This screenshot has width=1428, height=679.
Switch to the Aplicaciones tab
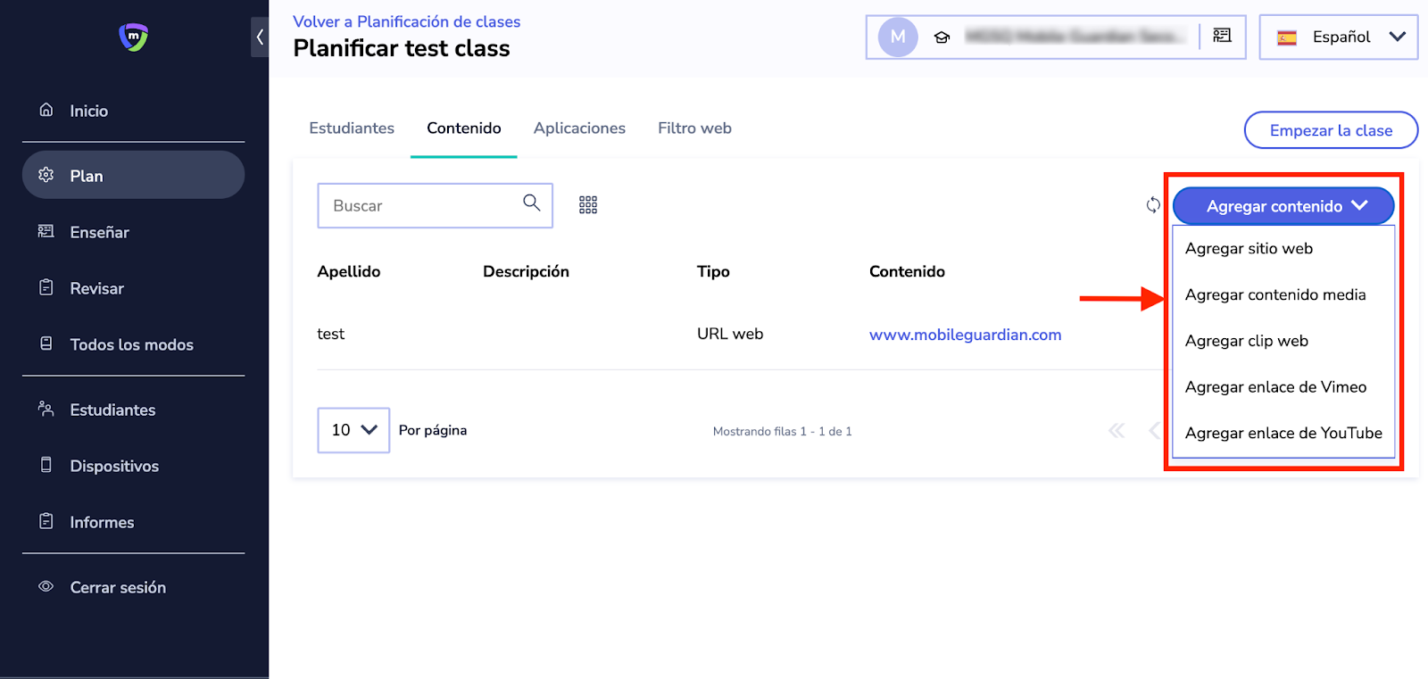click(x=579, y=128)
